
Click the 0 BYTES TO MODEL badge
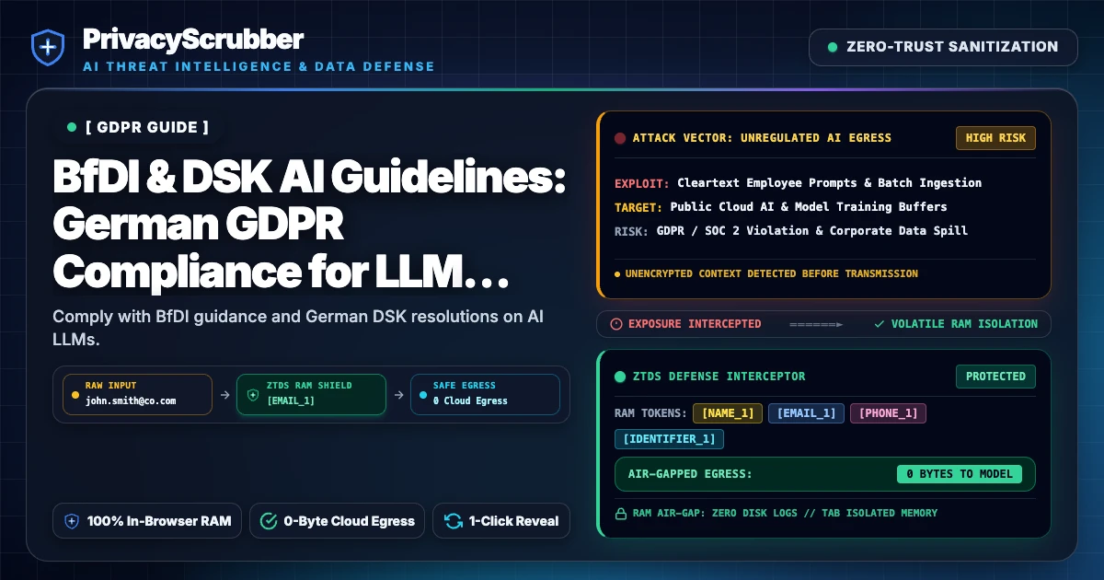point(960,474)
